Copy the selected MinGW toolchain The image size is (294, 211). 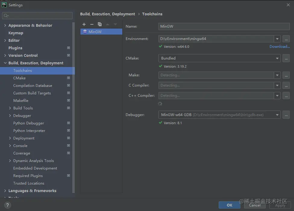(x=100, y=24)
